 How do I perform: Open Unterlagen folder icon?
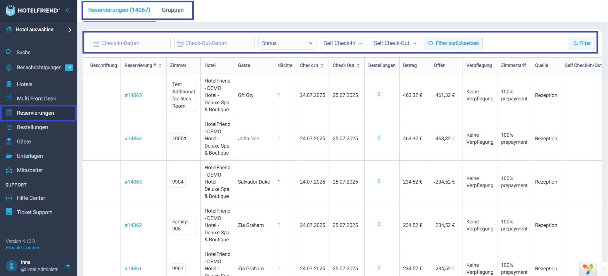point(9,156)
